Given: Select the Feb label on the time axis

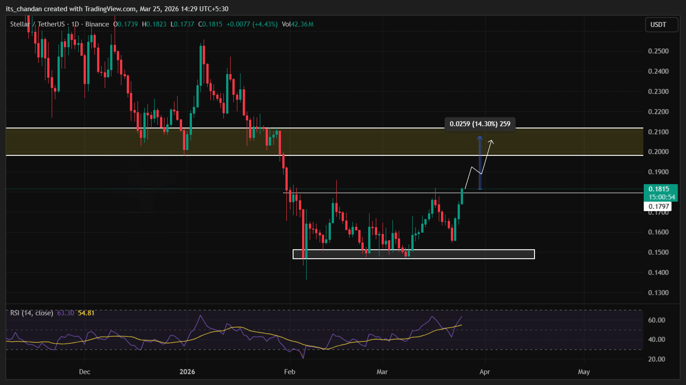Looking at the screenshot, I should (290, 372).
